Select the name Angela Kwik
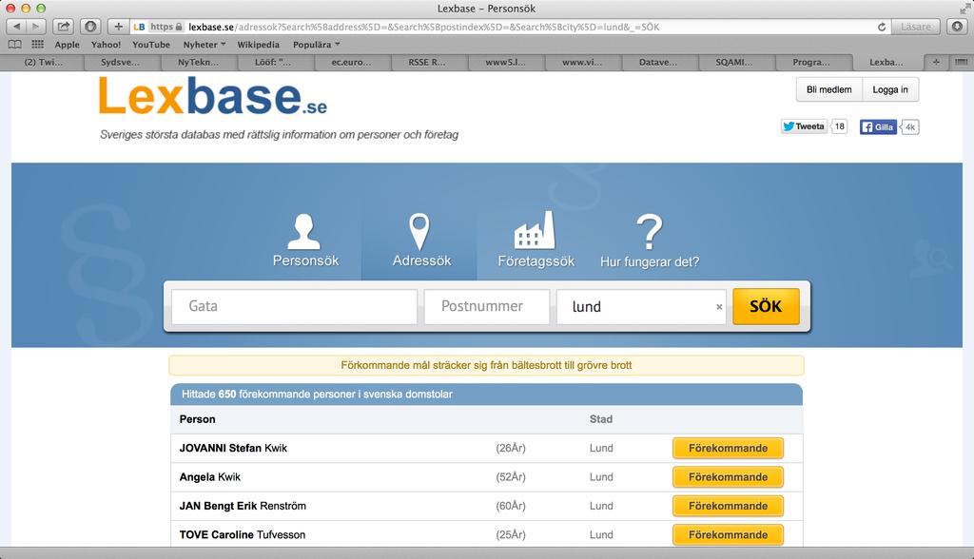The width and height of the screenshot is (974, 559). (209, 477)
